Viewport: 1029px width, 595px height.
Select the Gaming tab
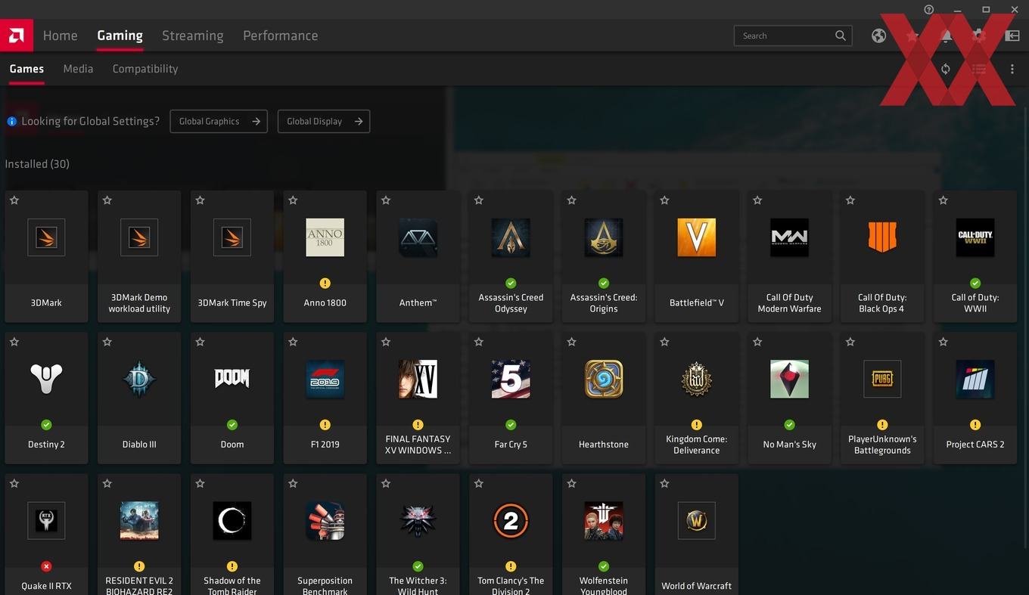pos(120,36)
